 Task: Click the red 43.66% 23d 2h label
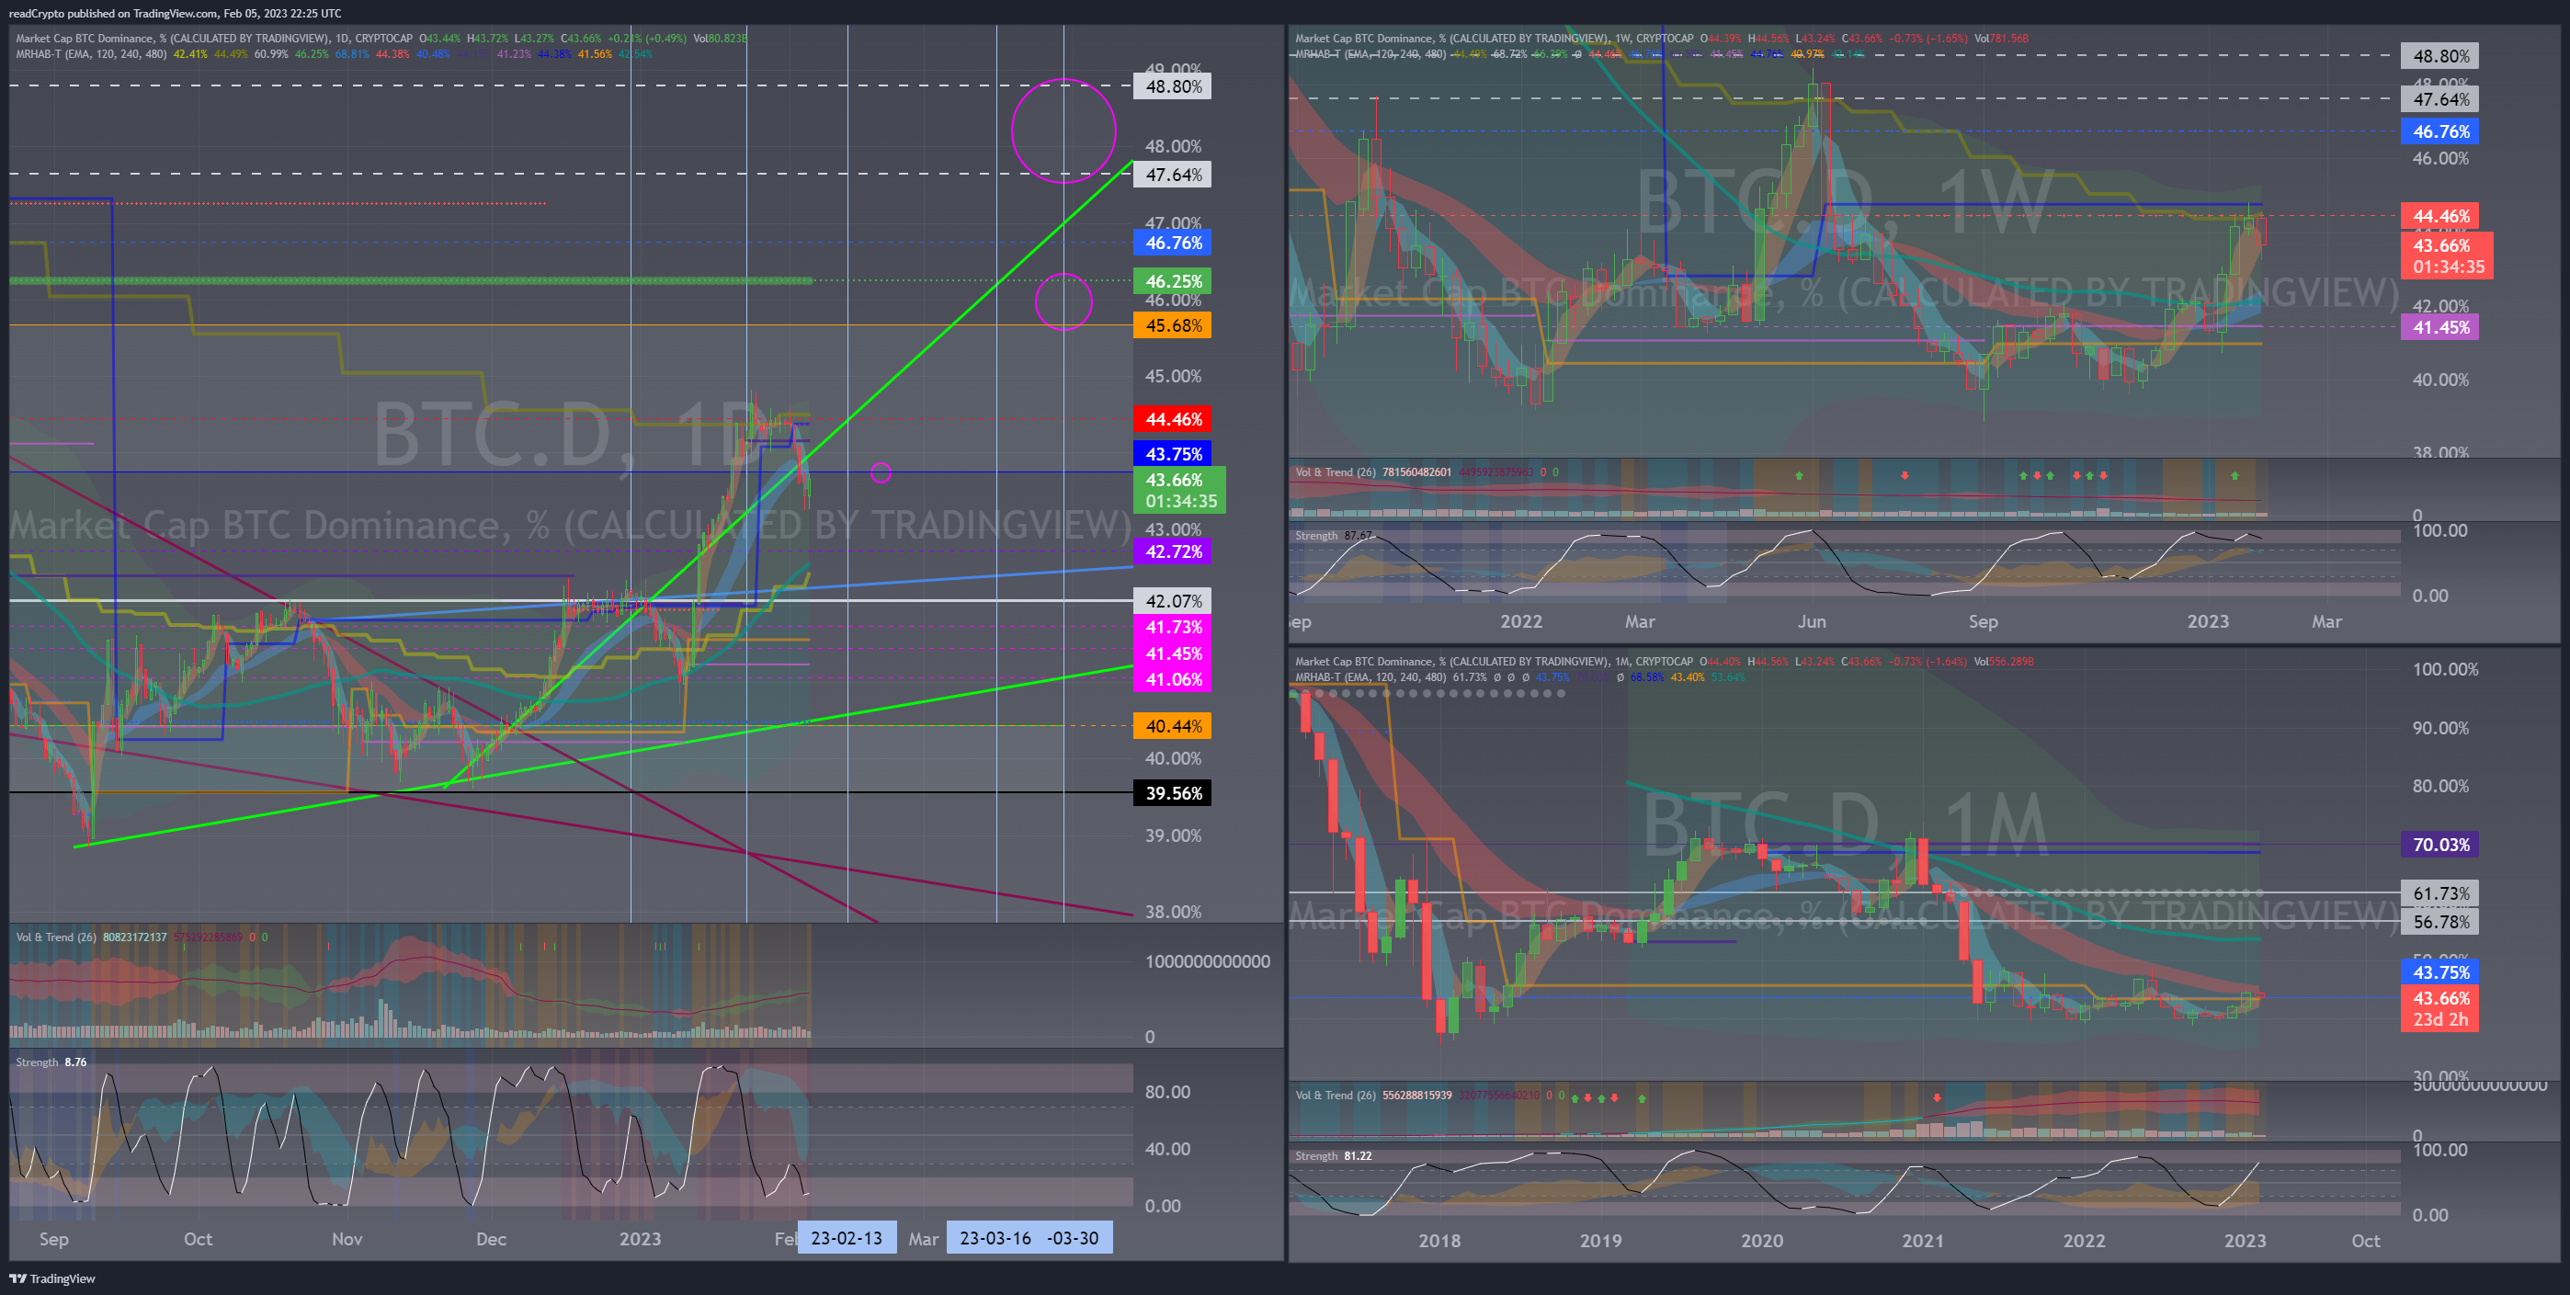[2440, 1007]
